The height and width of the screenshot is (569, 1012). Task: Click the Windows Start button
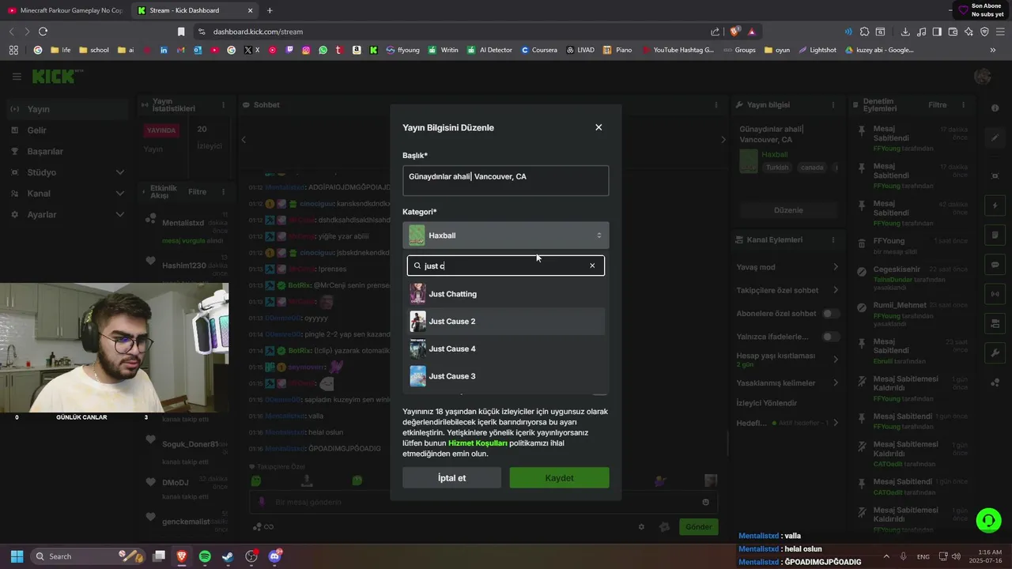tap(17, 556)
